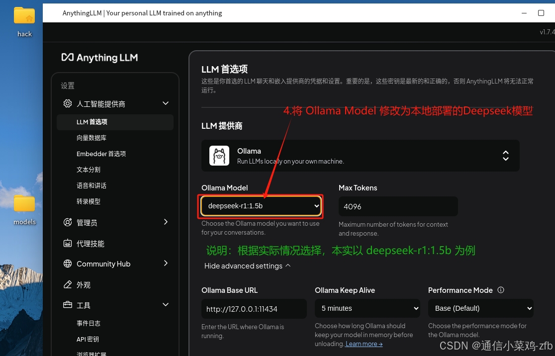Viewport: 555px width, 356px height.
Task: Click the 代理技能 robot icon
Action: pyautogui.click(x=67, y=243)
